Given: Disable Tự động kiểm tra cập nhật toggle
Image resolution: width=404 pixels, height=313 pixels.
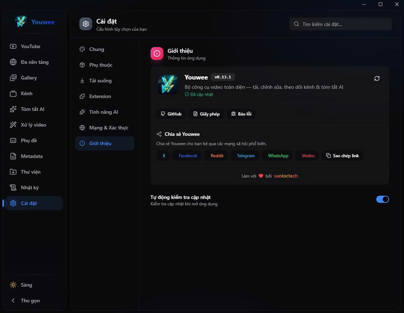Looking at the screenshot, I should click(383, 200).
